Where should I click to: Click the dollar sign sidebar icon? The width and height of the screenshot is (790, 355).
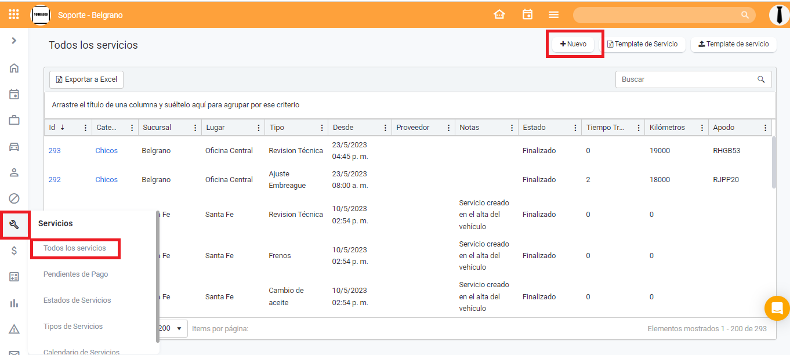click(x=15, y=251)
